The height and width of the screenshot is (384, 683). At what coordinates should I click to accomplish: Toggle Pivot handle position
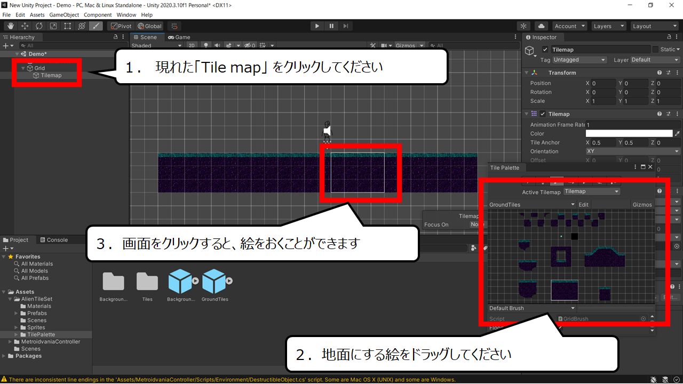click(x=121, y=26)
